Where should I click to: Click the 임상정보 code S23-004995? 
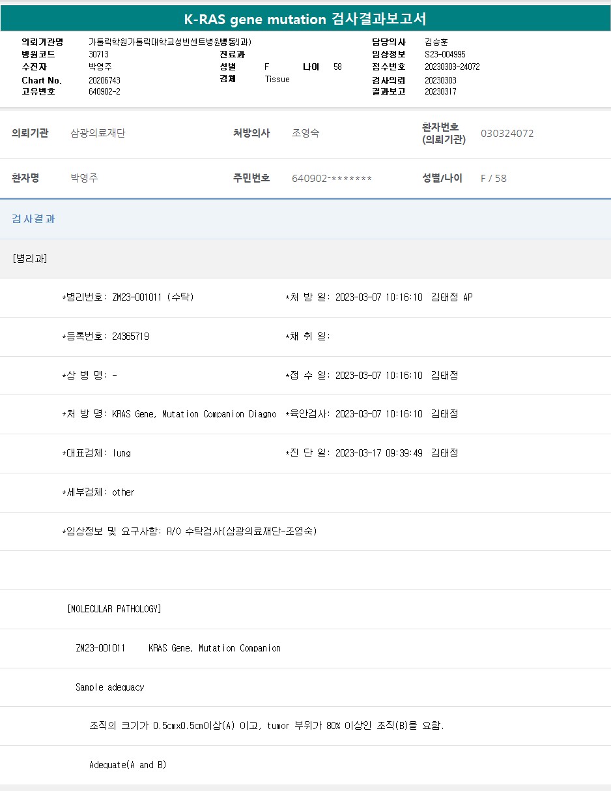445,55
